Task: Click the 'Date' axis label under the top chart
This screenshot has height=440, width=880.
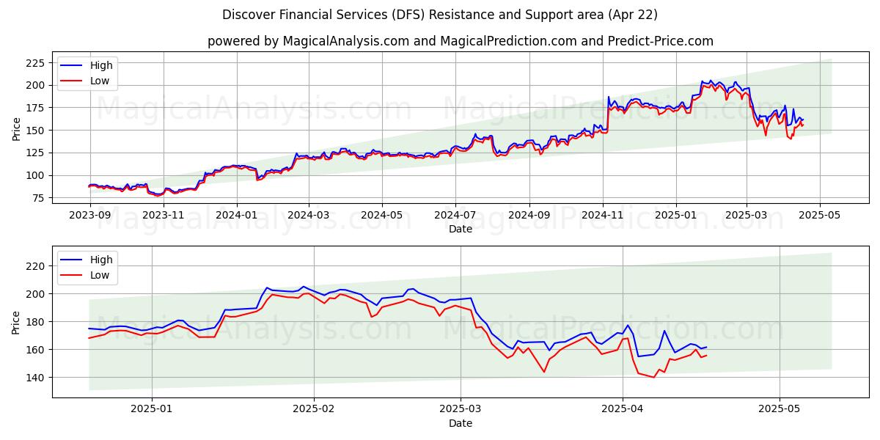Action: [x=461, y=230]
